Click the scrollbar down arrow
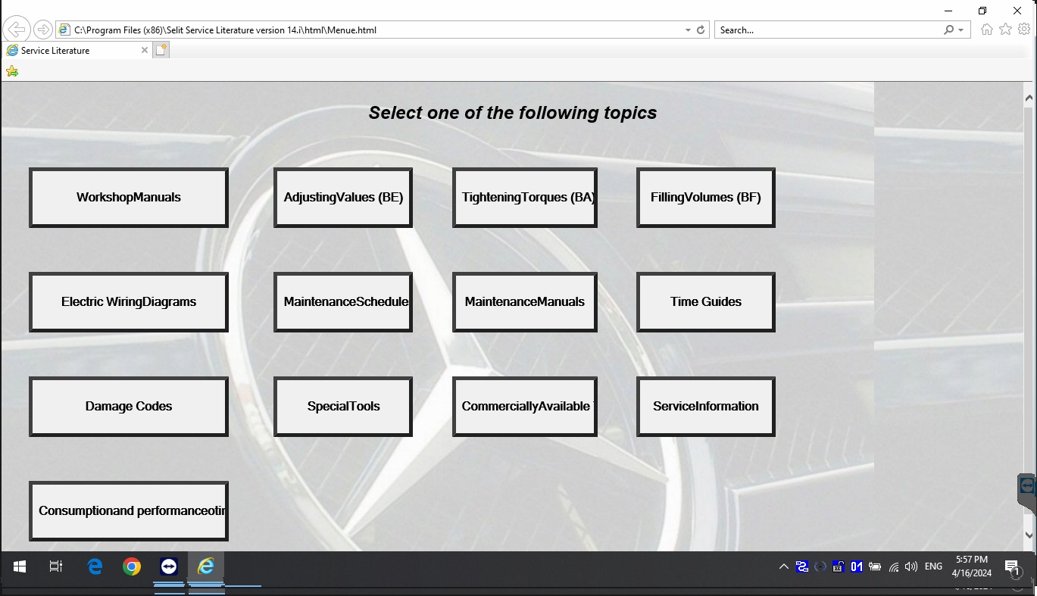The width and height of the screenshot is (1037, 596). point(1029,535)
